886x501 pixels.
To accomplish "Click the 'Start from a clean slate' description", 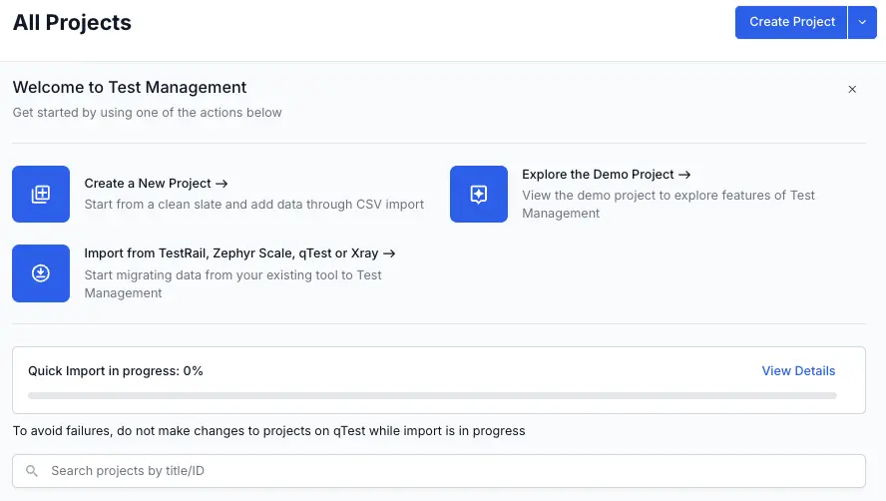I will coord(254,205).
